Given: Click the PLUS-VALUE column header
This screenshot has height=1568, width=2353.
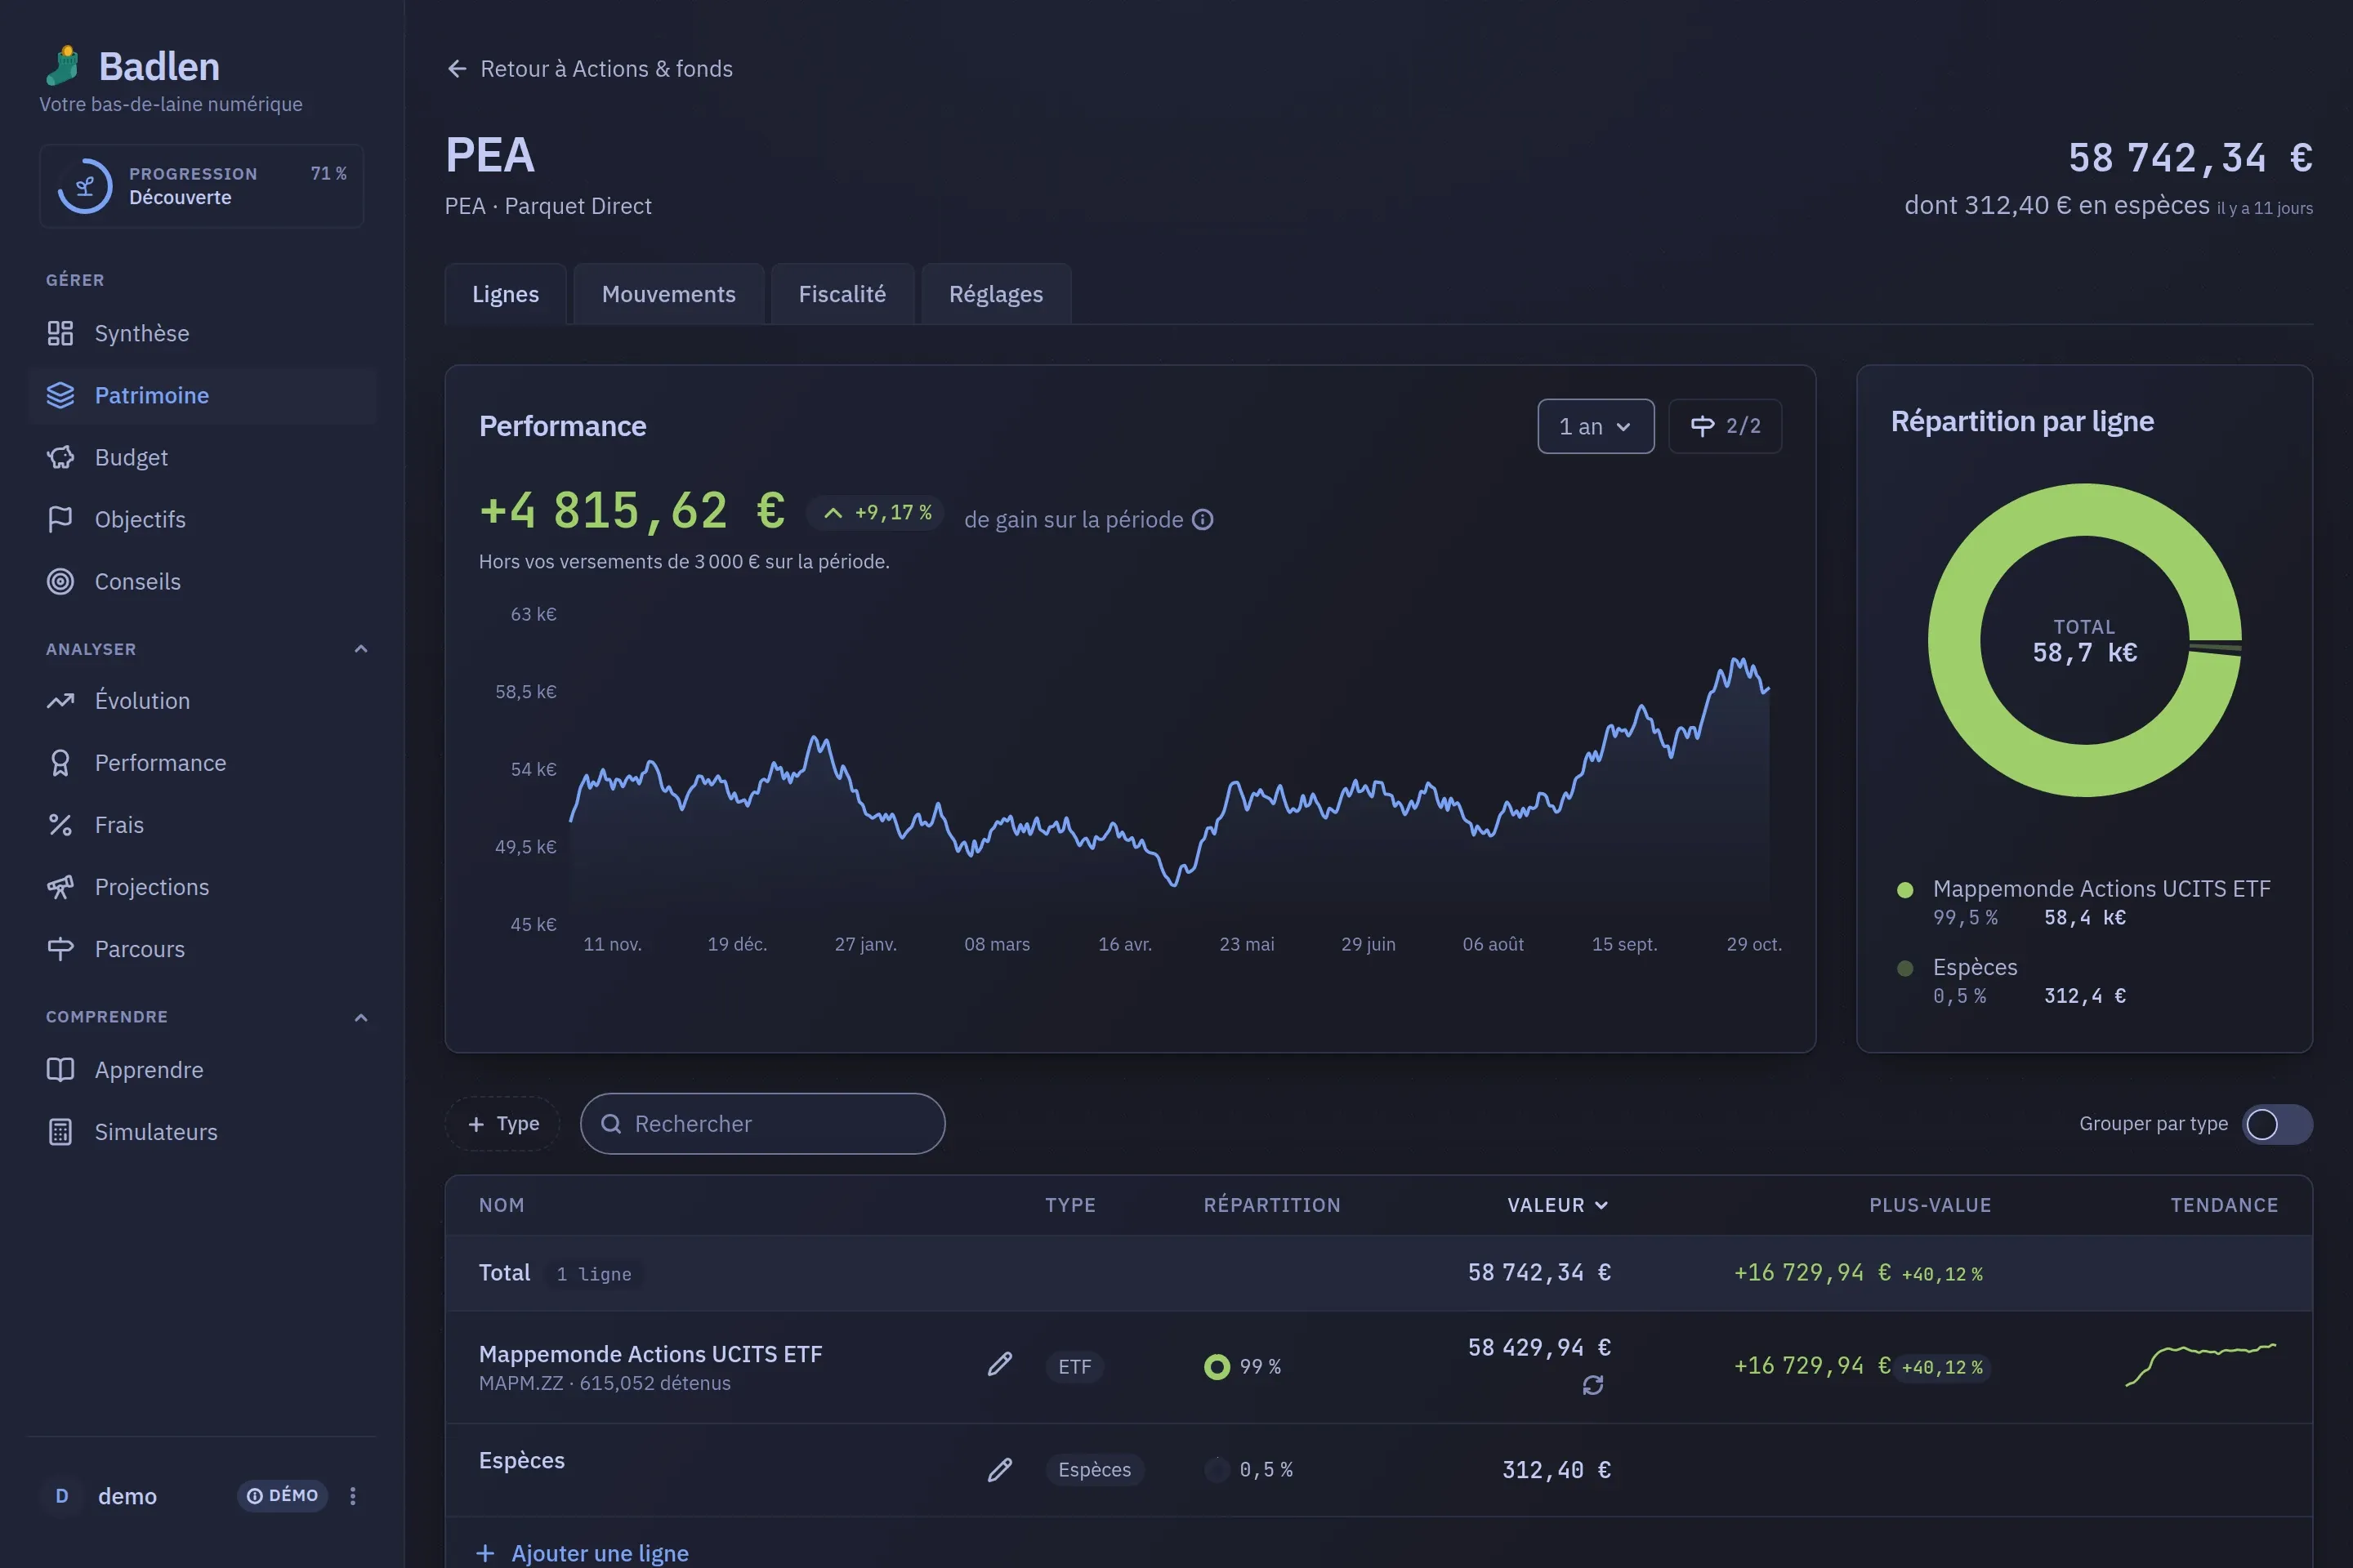Looking at the screenshot, I should coord(1930,1205).
